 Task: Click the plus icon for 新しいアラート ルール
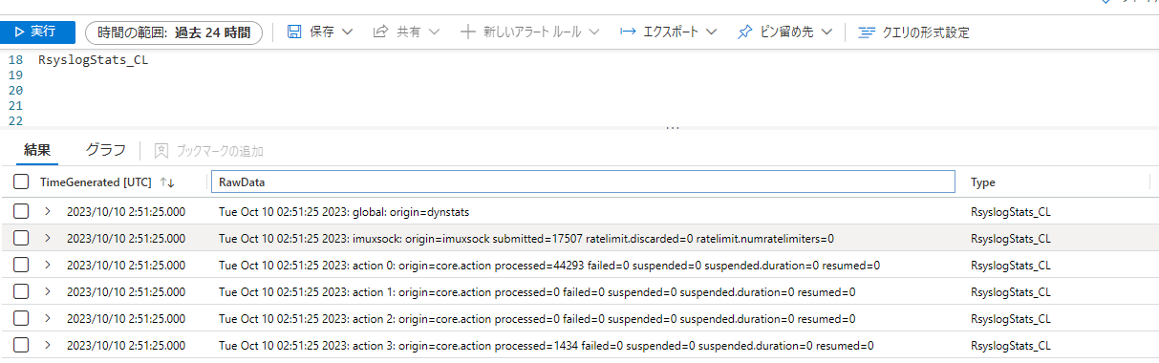[467, 32]
